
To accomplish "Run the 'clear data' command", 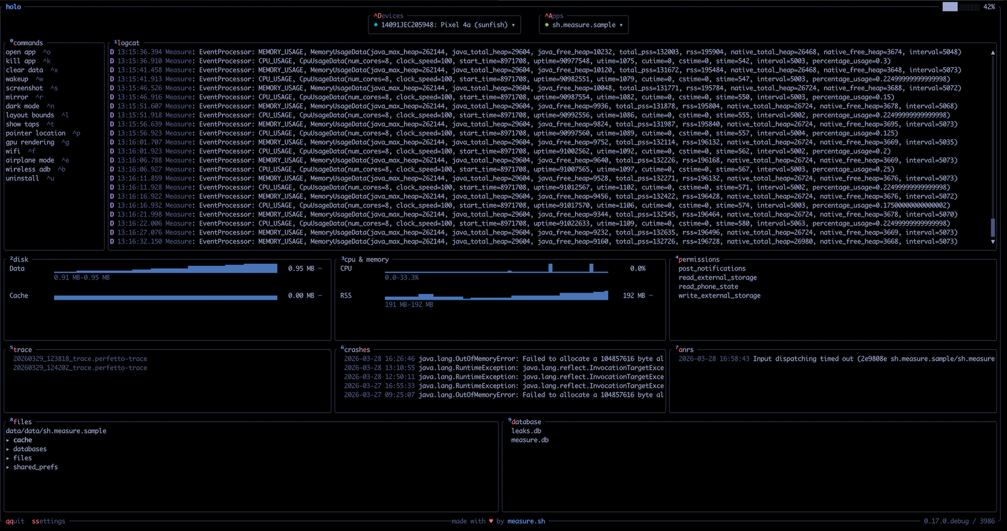I will pos(32,70).
